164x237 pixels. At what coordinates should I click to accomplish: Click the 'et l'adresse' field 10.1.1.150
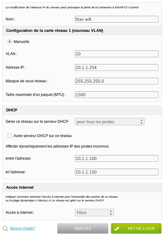click(x=117, y=172)
